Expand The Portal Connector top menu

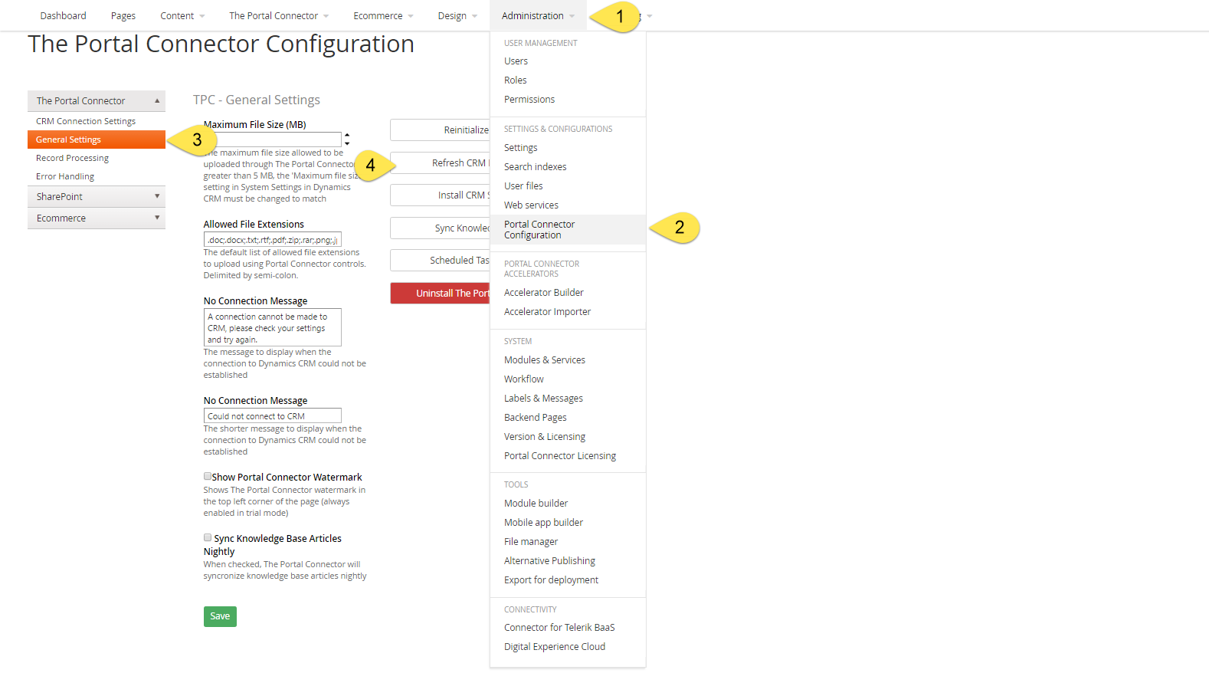[279, 15]
